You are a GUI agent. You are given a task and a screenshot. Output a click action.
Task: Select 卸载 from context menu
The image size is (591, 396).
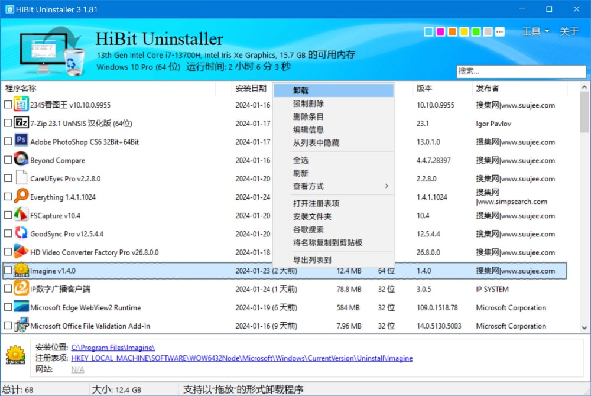333,90
